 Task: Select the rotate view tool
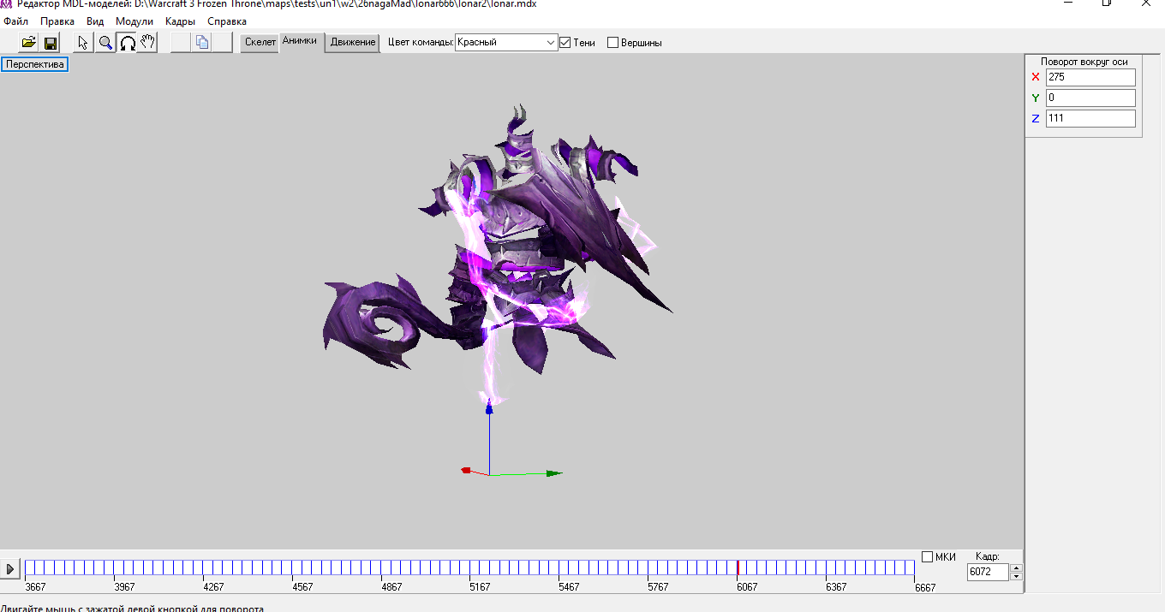coord(127,42)
